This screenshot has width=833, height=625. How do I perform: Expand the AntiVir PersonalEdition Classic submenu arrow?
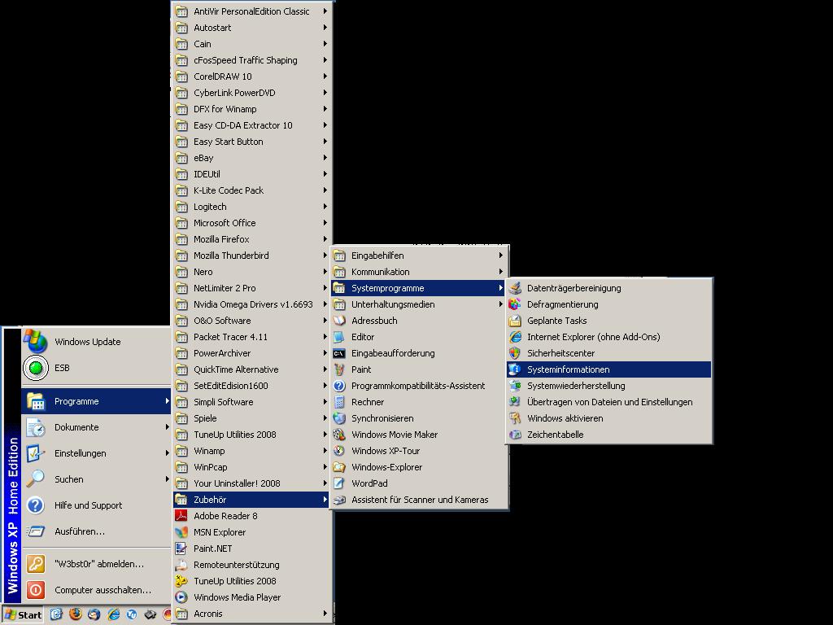(325, 11)
